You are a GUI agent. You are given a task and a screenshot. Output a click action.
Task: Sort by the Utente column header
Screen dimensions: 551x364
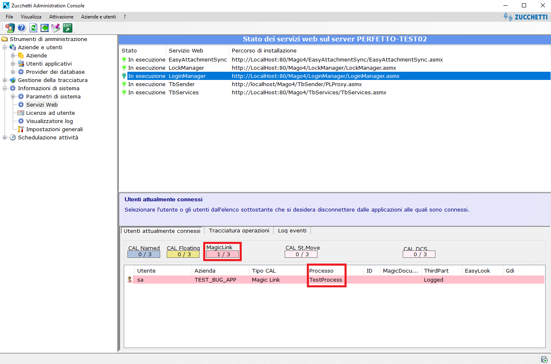tap(163, 271)
